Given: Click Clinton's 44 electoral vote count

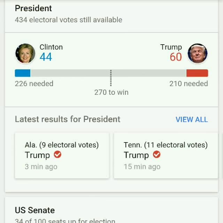Looking at the screenshot, I should (x=46, y=57).
